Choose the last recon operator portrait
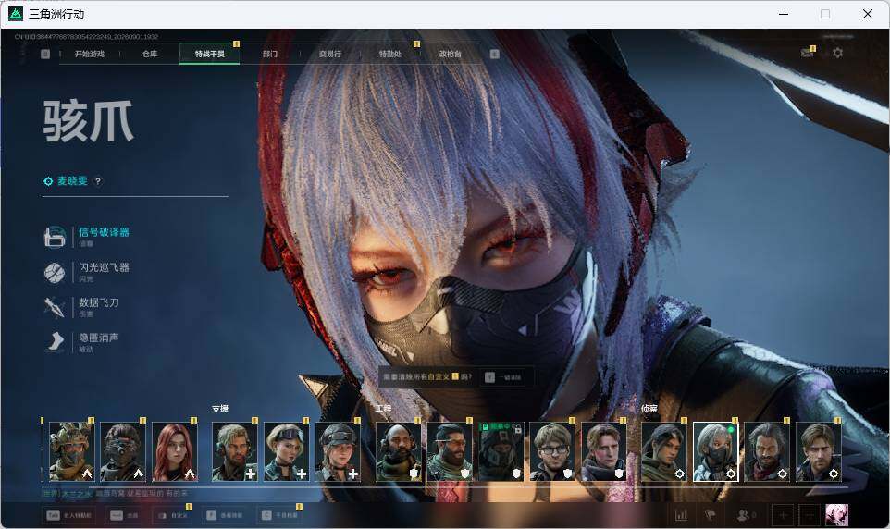 [818, 451]
